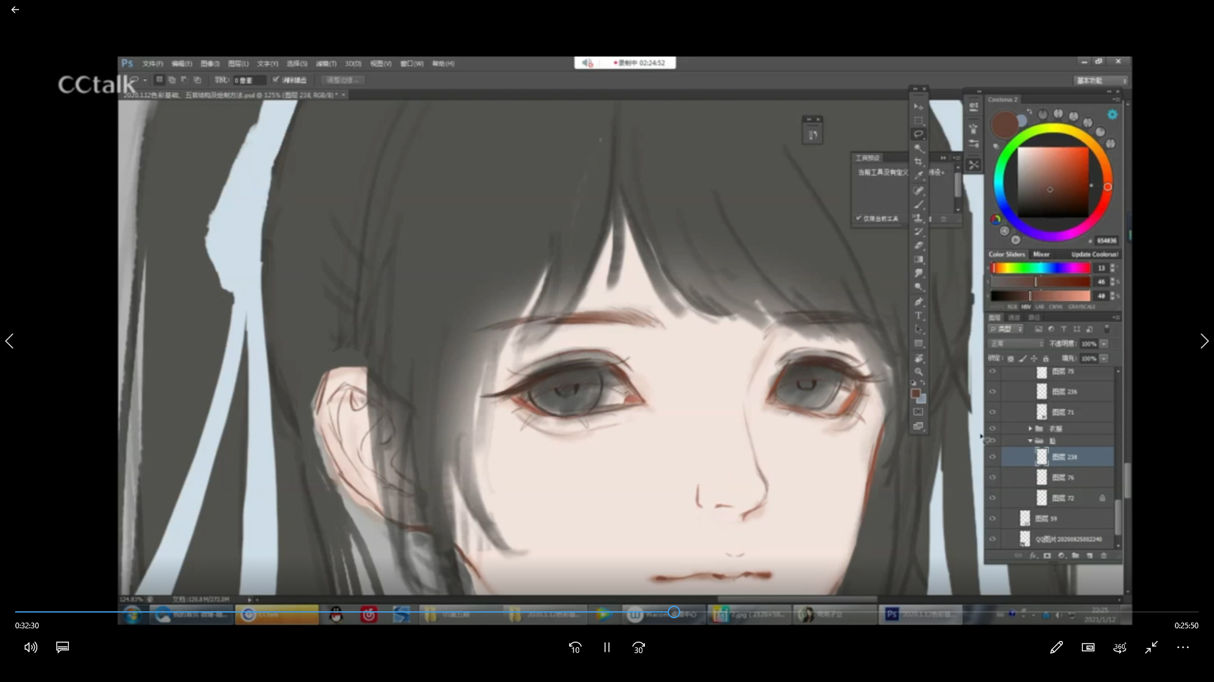Image resolution: width=1214 pixels, height=682 pixels.
Task: Select the Pen tool
Action: (x=919, y=302)
